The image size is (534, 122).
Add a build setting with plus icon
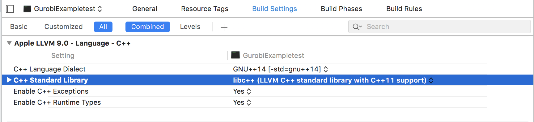click(x=224, y=27)
